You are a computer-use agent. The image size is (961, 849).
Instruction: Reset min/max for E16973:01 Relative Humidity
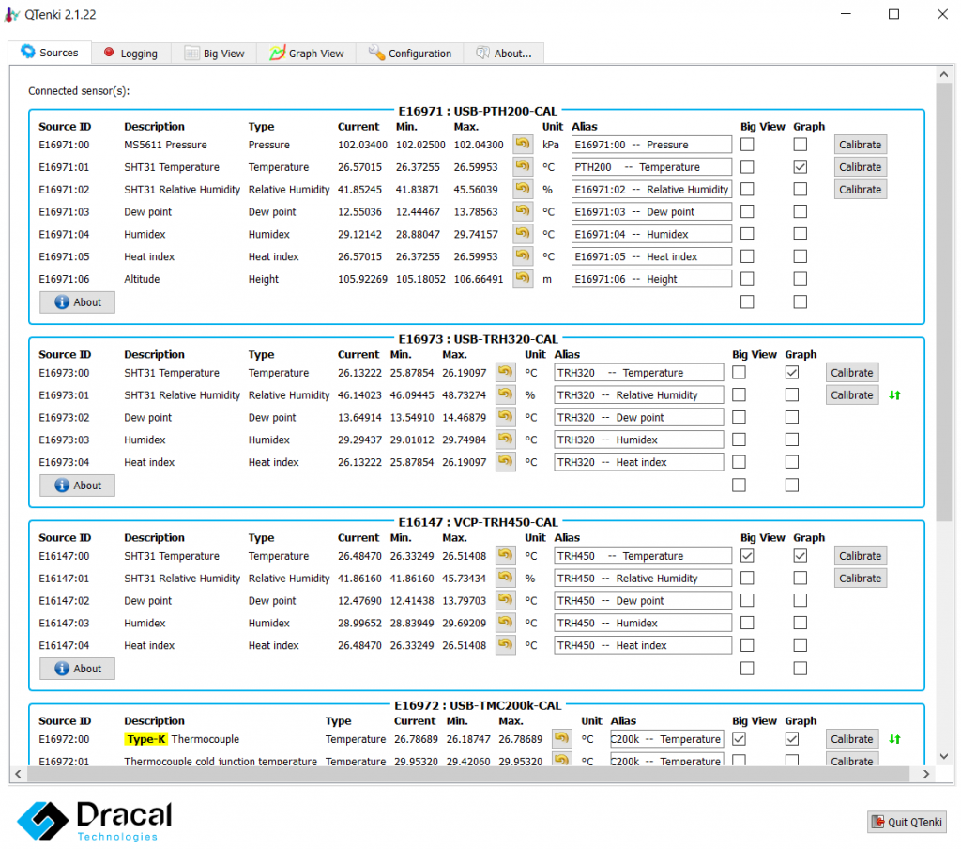[505, 394]
